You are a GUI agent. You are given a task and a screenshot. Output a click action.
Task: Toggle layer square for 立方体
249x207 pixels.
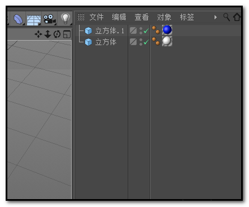[x=133, y=42]
